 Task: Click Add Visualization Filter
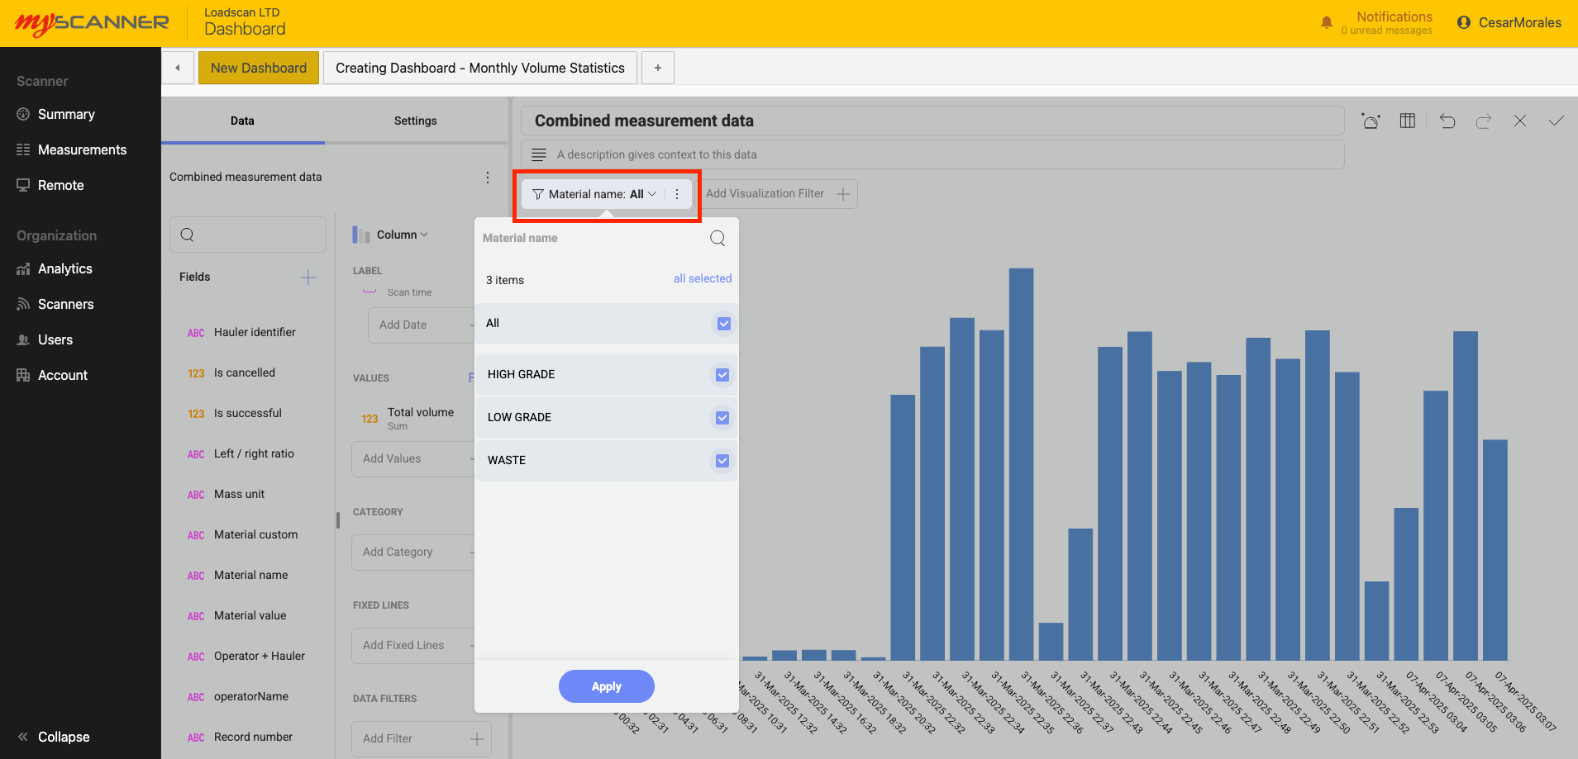click(778, 194)
